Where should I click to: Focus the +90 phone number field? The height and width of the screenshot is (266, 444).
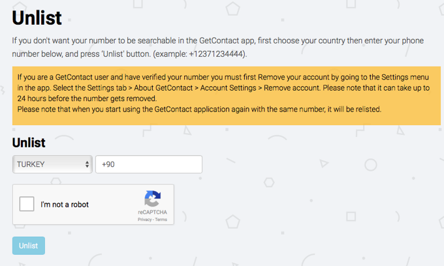click(148, 164)
